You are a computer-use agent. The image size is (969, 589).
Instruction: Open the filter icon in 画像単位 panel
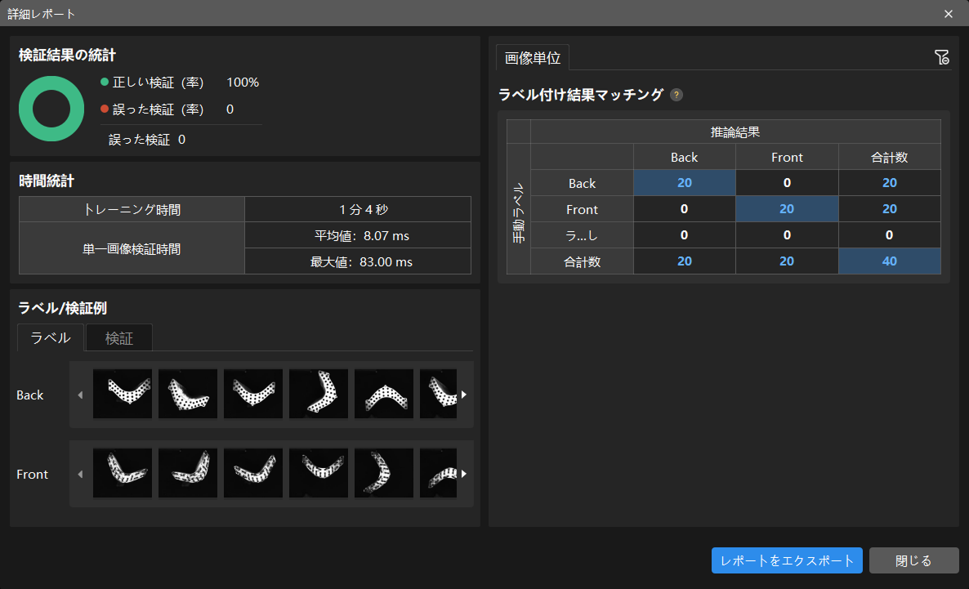pos(941,57)
